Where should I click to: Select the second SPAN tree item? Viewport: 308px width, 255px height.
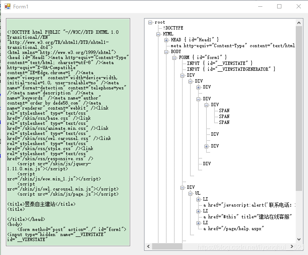click(224, 116)
